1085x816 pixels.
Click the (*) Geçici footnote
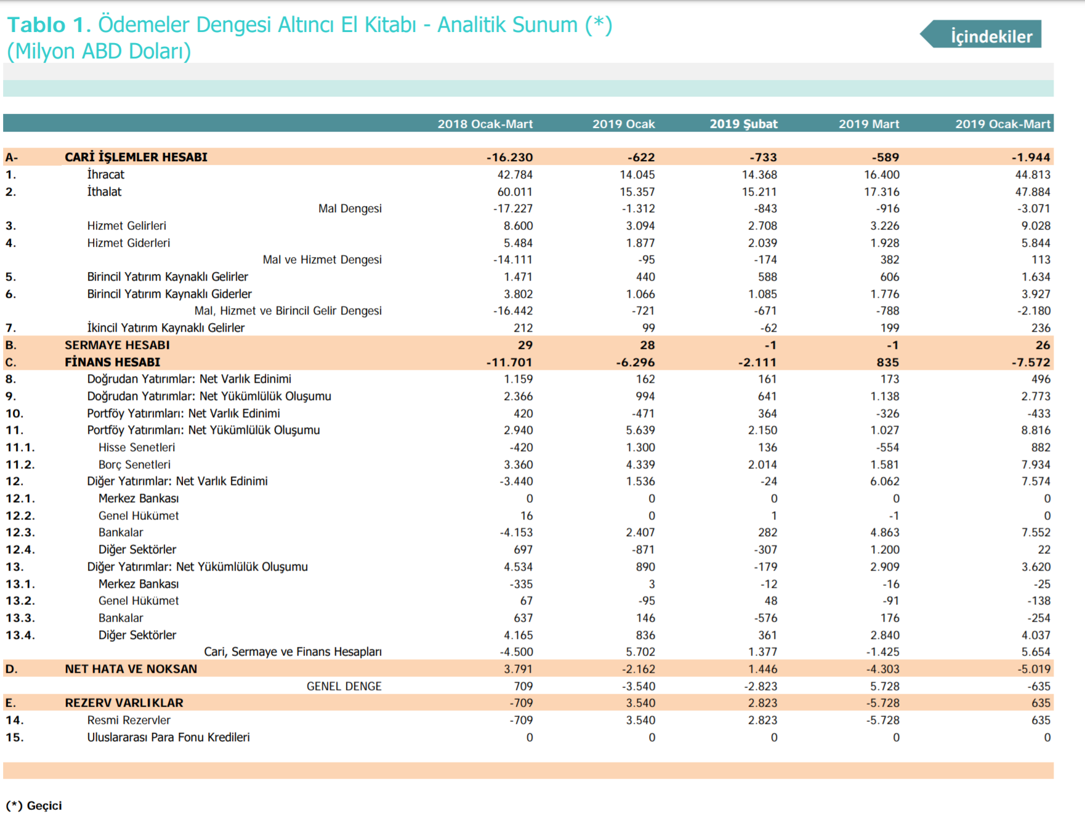coord(34,806)
